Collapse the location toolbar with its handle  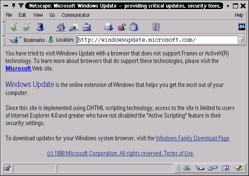(4, 40)
